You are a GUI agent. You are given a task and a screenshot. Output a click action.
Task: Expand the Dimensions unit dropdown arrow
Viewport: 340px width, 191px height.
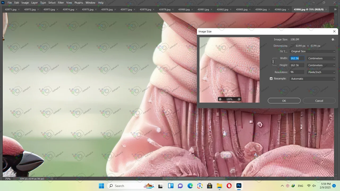tap(292, 46)
